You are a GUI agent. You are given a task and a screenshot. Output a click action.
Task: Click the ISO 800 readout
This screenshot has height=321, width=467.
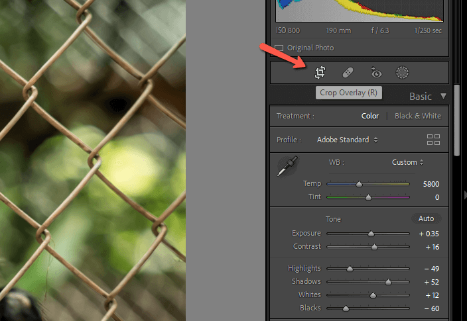coord(288,30)
